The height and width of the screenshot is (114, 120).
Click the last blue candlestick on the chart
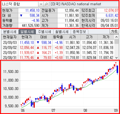[117, 69]
